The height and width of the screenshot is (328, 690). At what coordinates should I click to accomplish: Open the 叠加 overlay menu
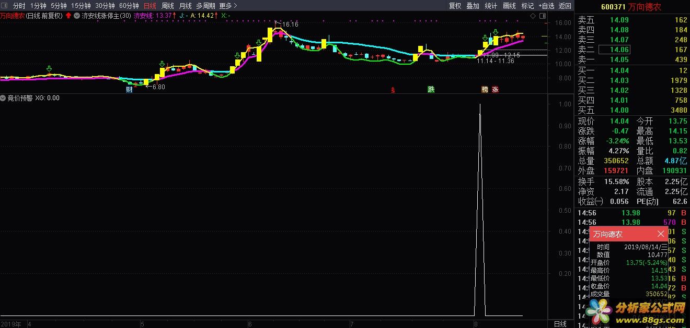click(473, 6)
